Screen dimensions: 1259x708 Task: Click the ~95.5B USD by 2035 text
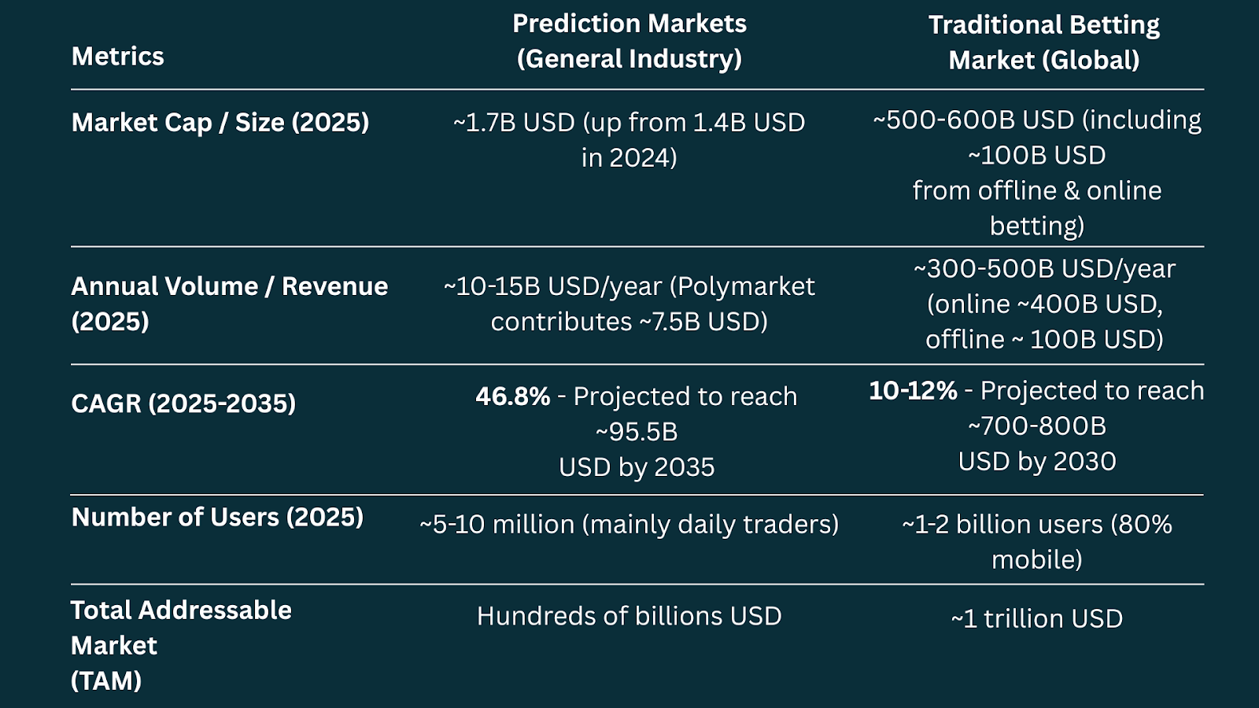[637, 449]
